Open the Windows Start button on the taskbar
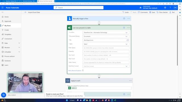The height and width of the screenshot is (102, 182). [x=67, y=100]
